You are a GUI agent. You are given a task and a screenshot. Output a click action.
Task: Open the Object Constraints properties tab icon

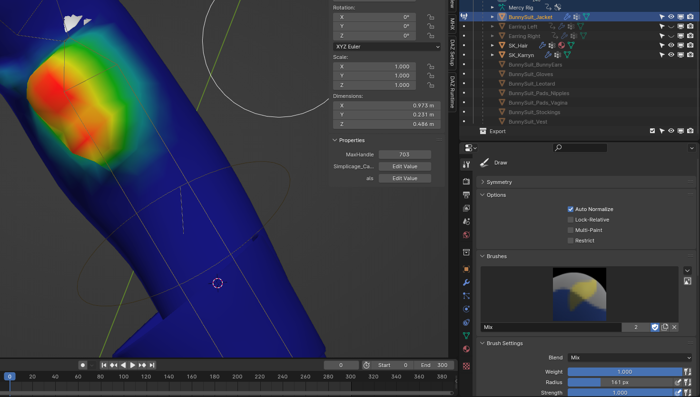pyautogui.click(x=466, y=322)
